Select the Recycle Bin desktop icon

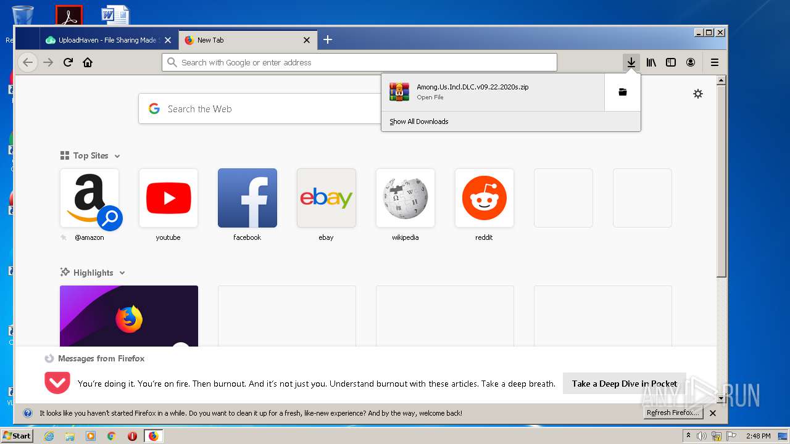[22, 15]
